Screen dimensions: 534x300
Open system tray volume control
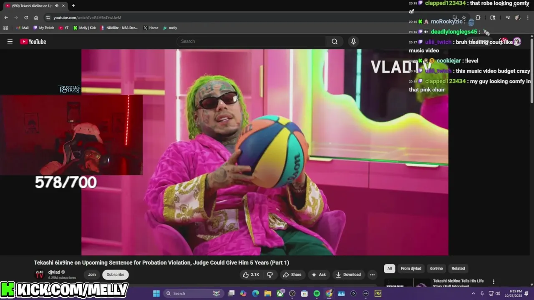[x=498, y=293]
